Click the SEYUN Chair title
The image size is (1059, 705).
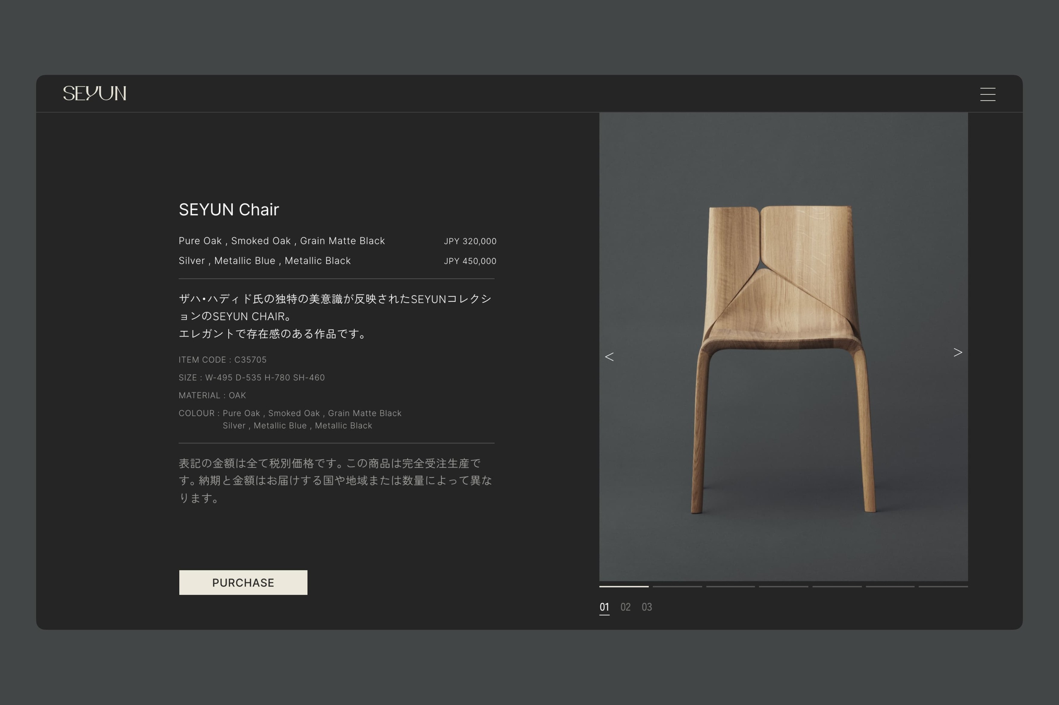click(x=229, y=210)
